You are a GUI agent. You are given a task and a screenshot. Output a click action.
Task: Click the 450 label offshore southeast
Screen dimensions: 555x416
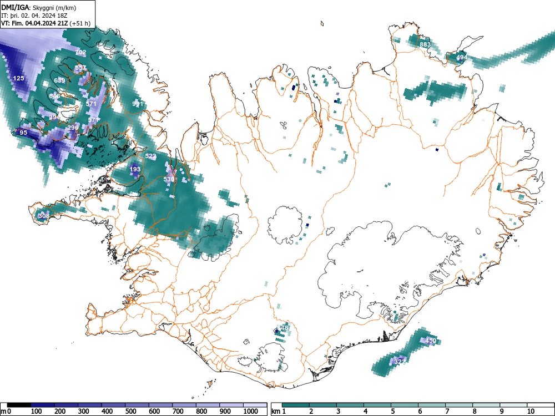click(431, 341)
